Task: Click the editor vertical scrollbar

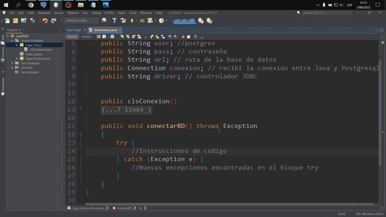Action: click(x=381, y=113)
